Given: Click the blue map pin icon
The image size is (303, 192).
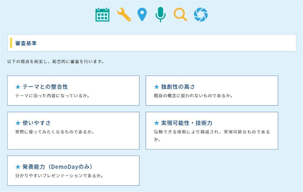Looking at the screenshot, I should pos(142,15).
